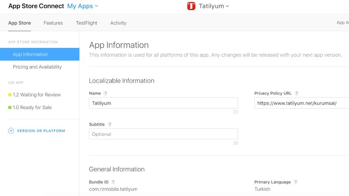
Task: Click the green status dot for version 1.0
Action: (x=10, y=108)
